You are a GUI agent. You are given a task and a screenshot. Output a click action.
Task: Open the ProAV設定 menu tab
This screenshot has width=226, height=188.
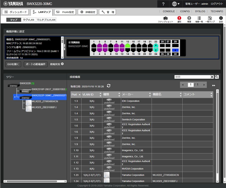tap(65, 12)
